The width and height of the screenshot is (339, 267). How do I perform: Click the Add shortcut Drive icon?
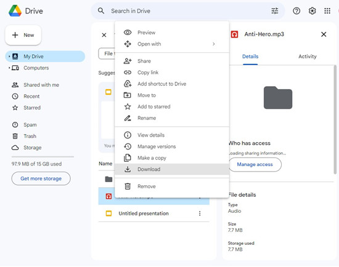128,84
